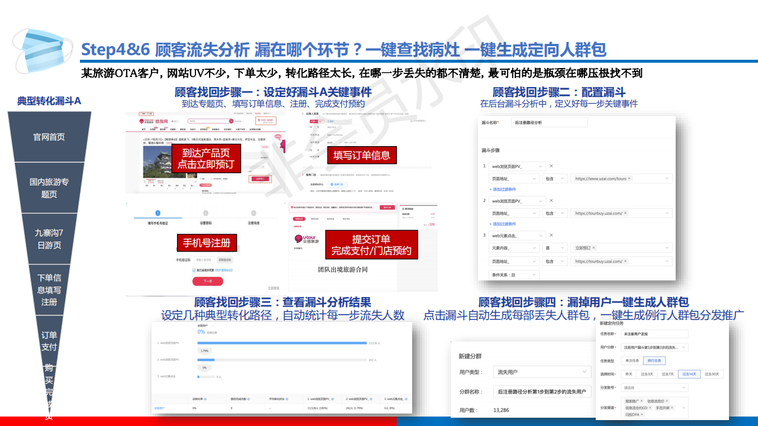Choose 过去7天 as the time range
This screenshot has height=426, width=758.
[668, 374]
